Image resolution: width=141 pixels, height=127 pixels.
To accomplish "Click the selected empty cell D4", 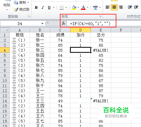I will [x=80, y=50].
